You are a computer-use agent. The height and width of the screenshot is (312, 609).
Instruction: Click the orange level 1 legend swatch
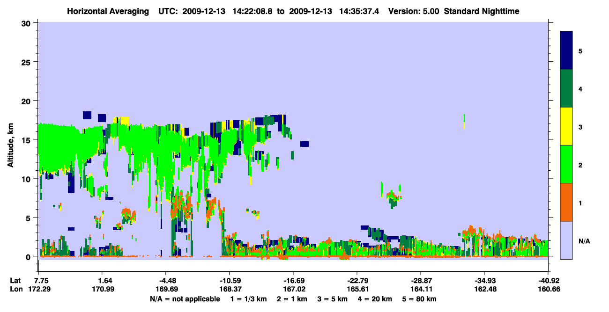coord(566,202)
